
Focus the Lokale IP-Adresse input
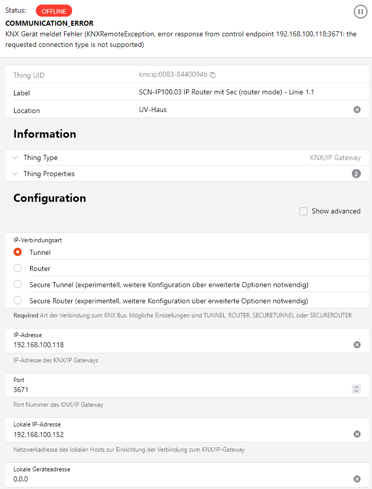177,434
